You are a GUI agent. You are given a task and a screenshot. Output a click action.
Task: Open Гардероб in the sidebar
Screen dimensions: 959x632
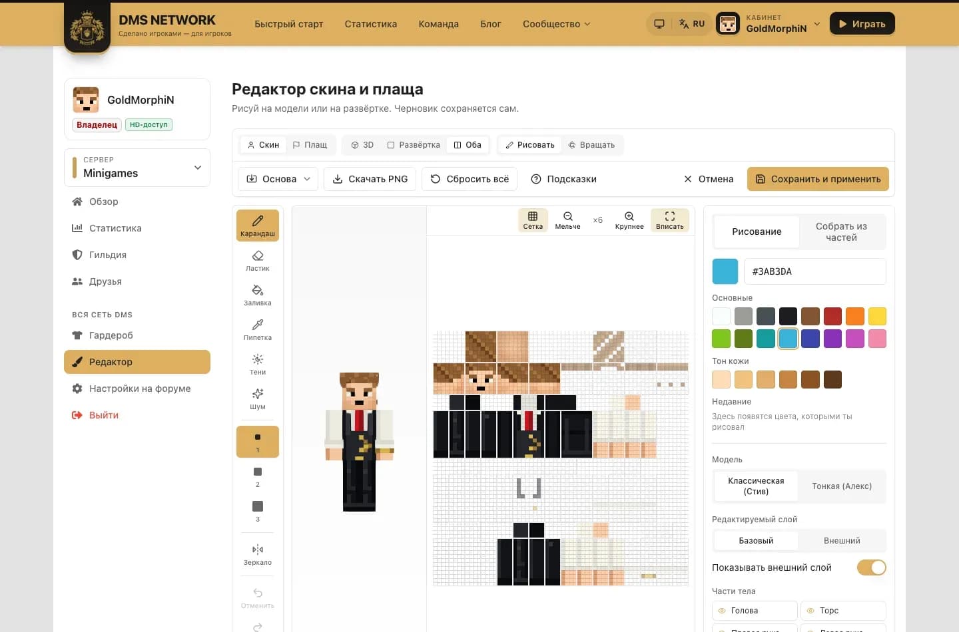coord(137,335)
